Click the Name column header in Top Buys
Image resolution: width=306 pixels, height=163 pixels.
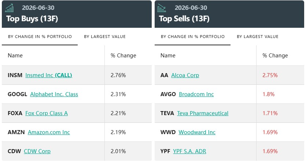15,56
